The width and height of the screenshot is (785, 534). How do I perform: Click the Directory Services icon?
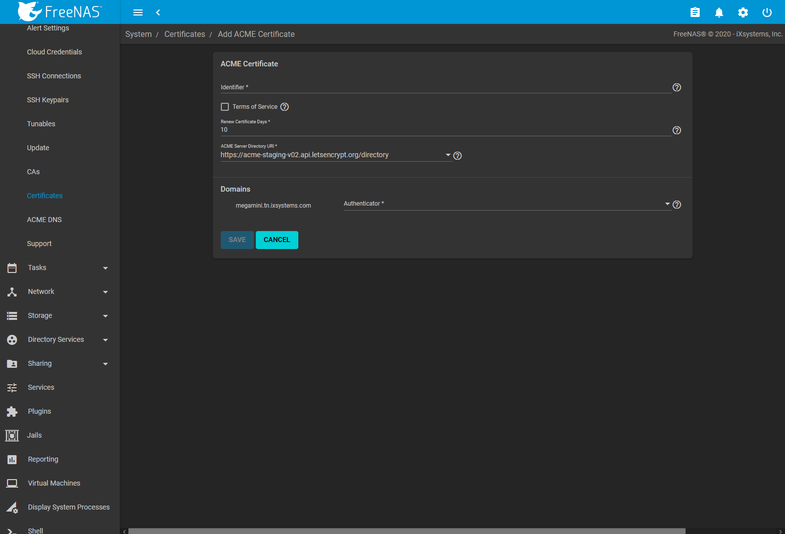12,340
